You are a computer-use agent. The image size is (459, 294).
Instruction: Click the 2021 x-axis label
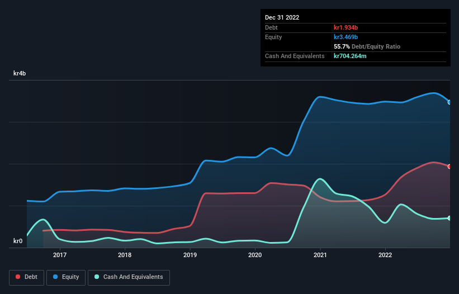click(320, 255)
